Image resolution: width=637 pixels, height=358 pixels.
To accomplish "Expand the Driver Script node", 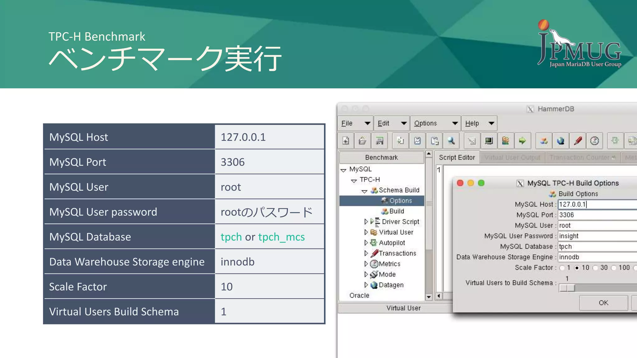I will click(366, 222).
